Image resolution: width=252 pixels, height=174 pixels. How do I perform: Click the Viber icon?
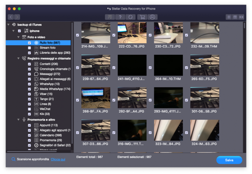pyautogui.click(x=36, y=94)
